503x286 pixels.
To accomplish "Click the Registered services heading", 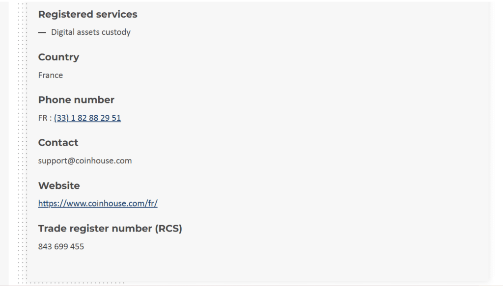I will pyautogui.click(x=87, y=14).
